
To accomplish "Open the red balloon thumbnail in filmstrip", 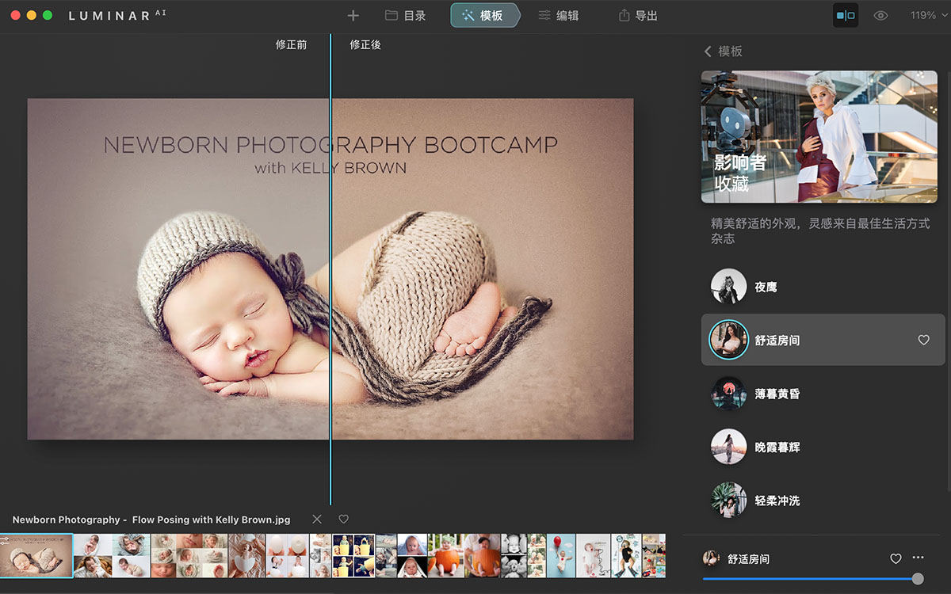I will click(561, 555).
